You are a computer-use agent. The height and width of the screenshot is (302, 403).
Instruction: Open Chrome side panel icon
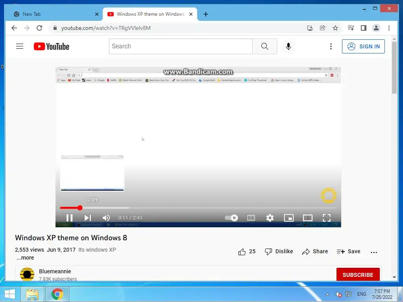pyautogui.click(x=363, y=28)
